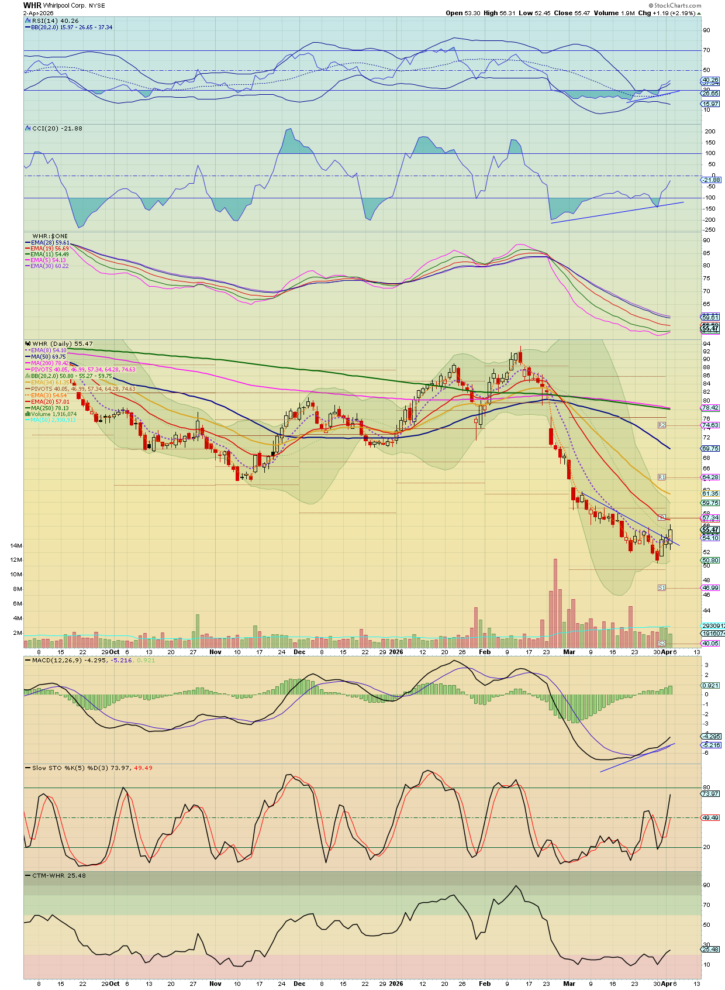Click the green Bollinger Band area icon in price legend
Viewport: 725px width, 990px height.
[x=27, y=376]
